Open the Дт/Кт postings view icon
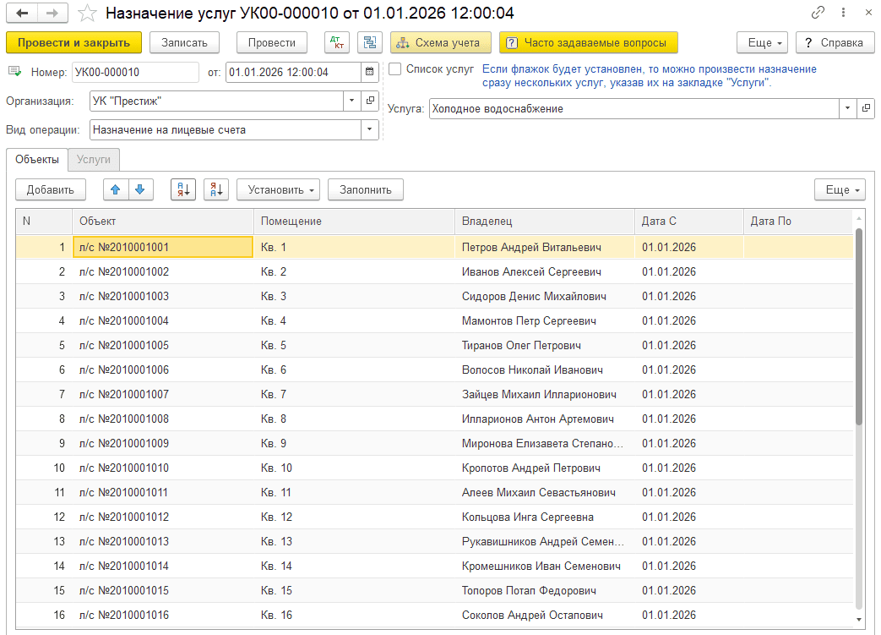Image resolution: width=881 pixels, height=635 pixels. tap(337, 43)
